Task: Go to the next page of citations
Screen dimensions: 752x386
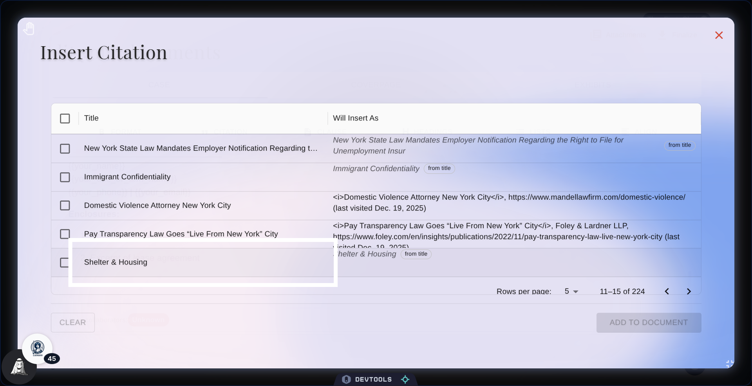Action: [689, 291]
